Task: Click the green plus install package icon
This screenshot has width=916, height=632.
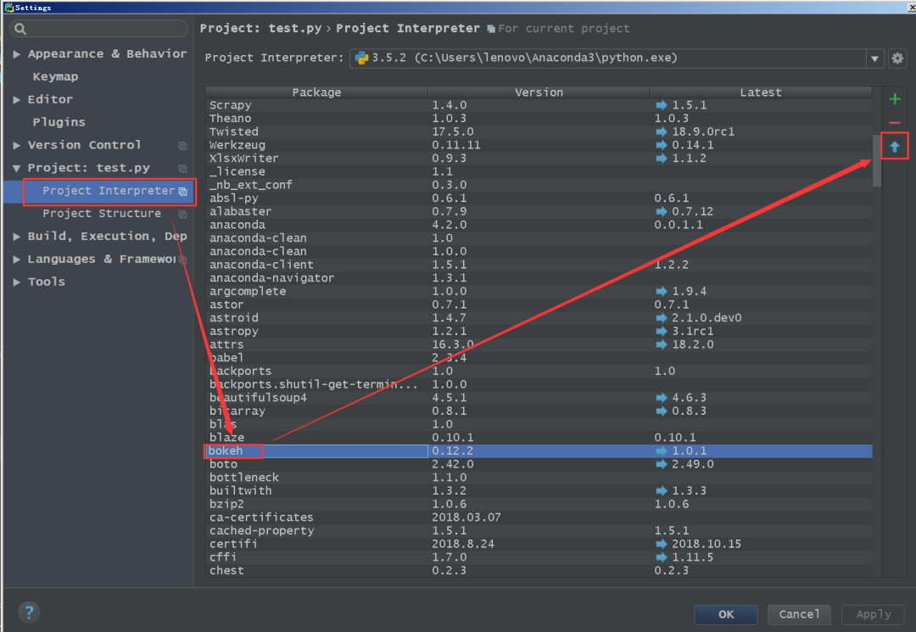Action: point(895,99)
